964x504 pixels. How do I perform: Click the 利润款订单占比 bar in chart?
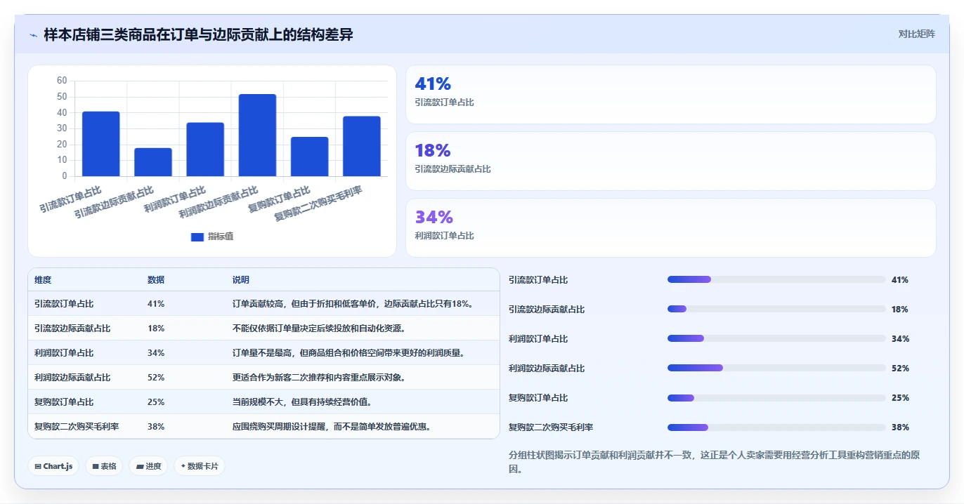click(x=205, y=150)
